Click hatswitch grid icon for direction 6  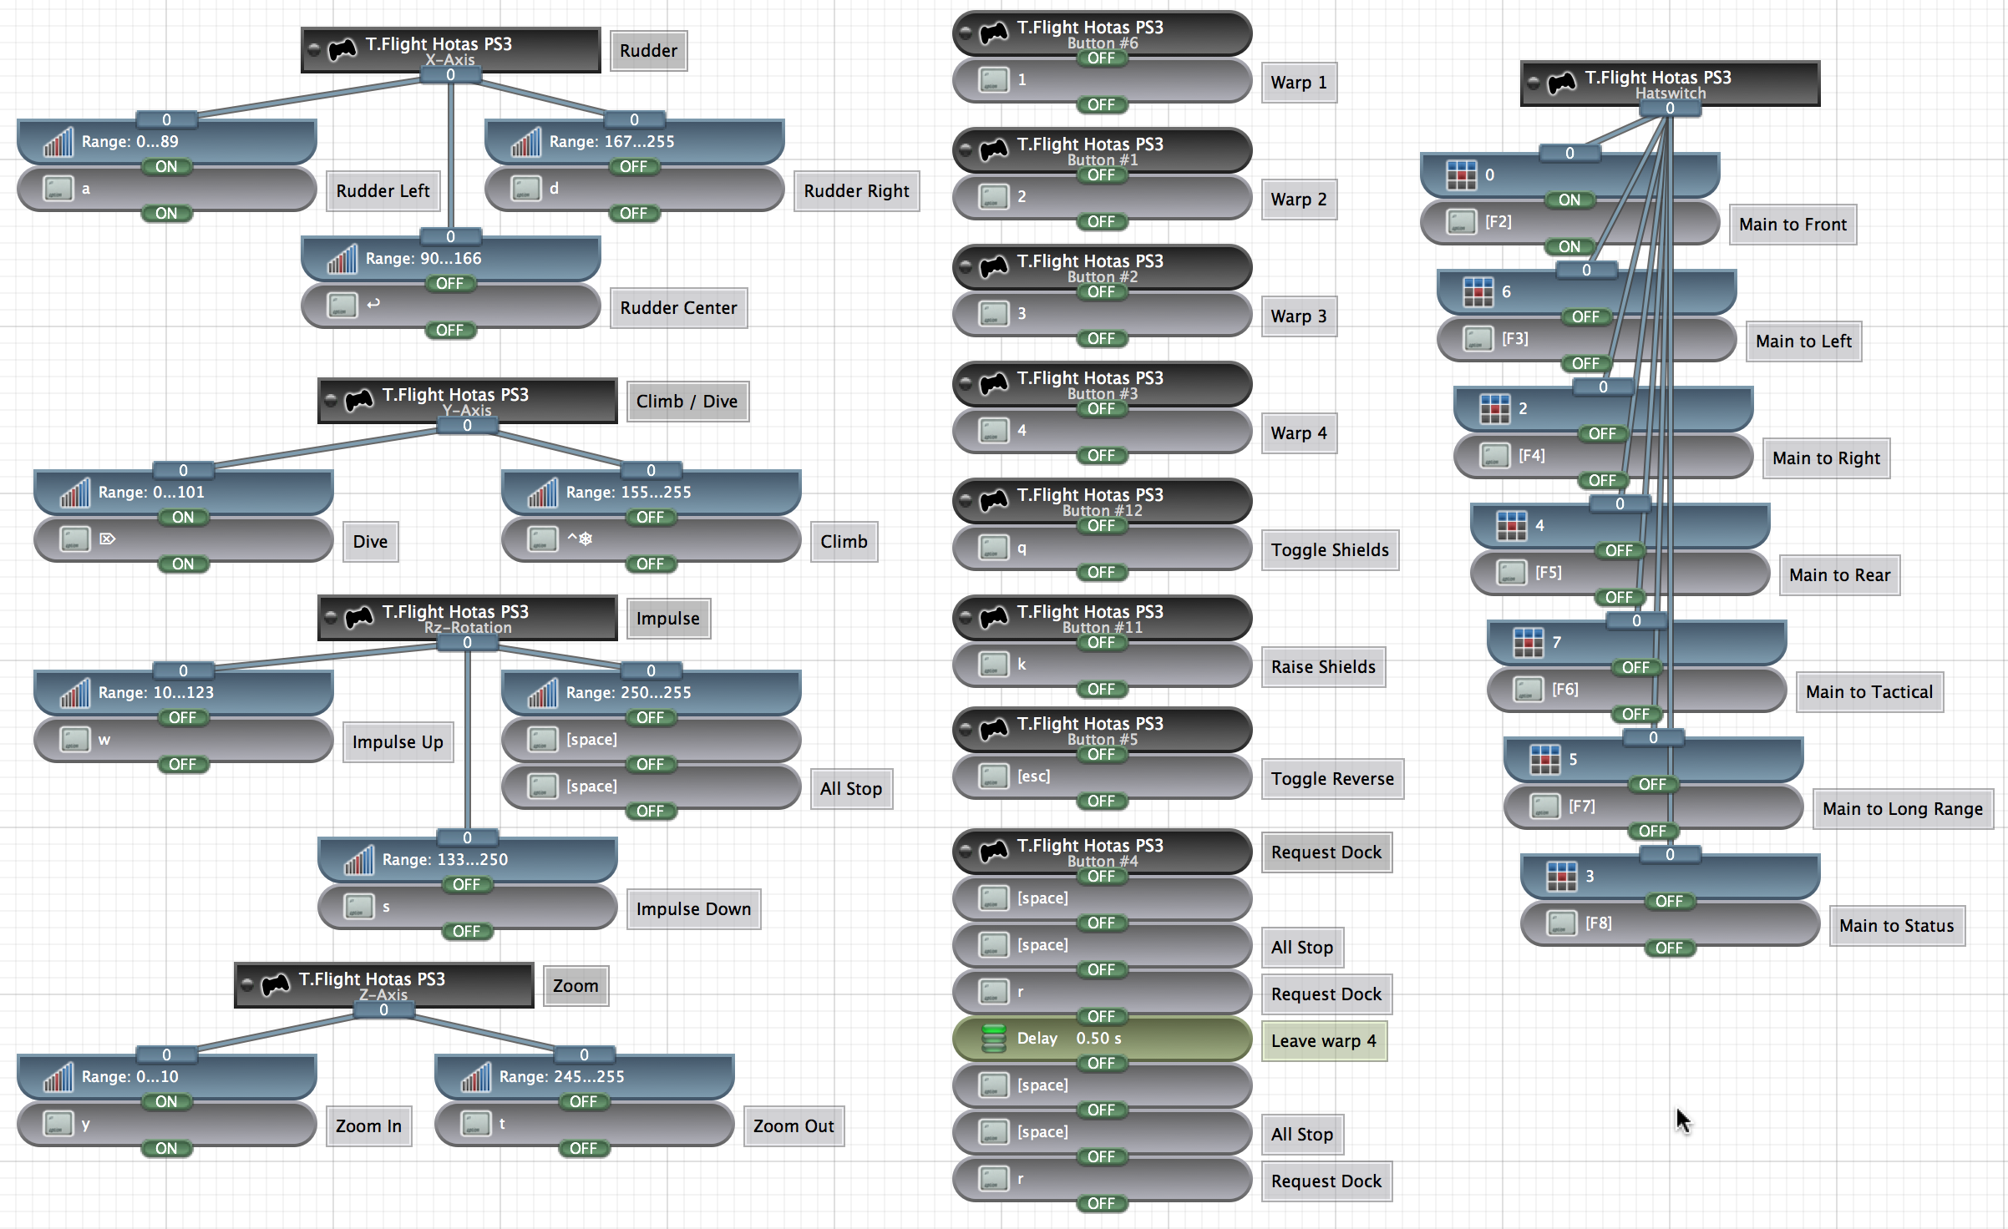(x=1478, y=292)
